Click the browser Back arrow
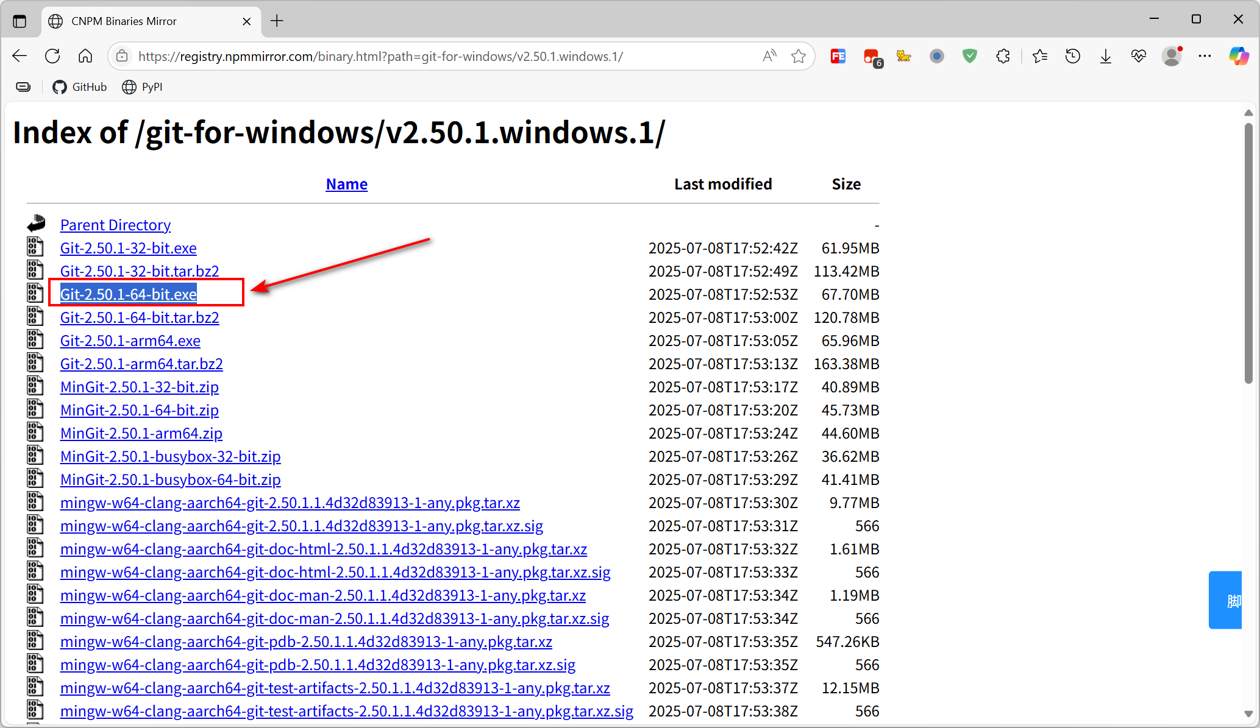Viewport: 1260px width, 728px height. pos(20,56)
